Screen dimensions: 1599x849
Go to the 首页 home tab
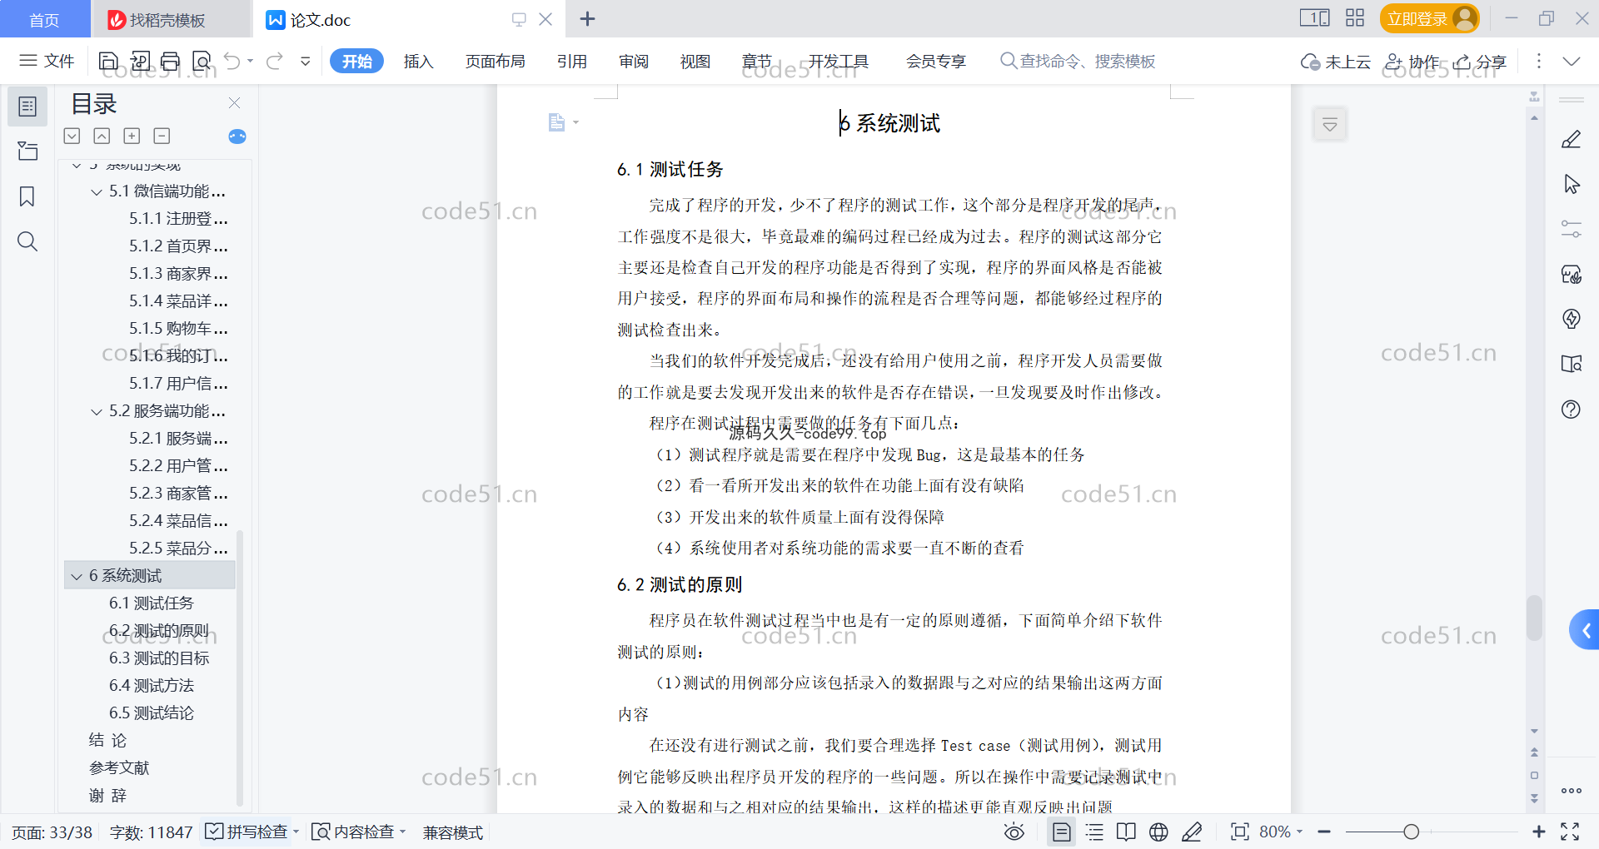(44, 19)
